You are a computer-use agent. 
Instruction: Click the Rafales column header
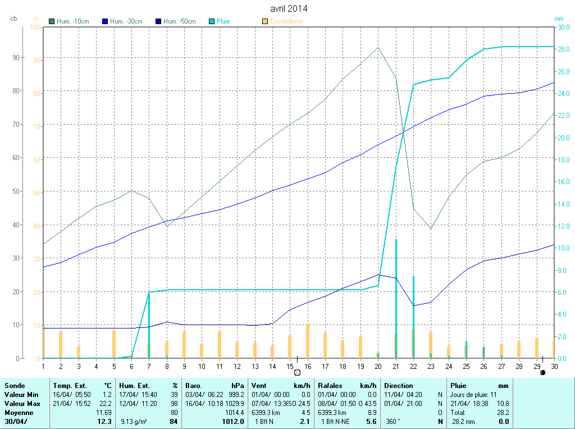(x=330, y=386)
